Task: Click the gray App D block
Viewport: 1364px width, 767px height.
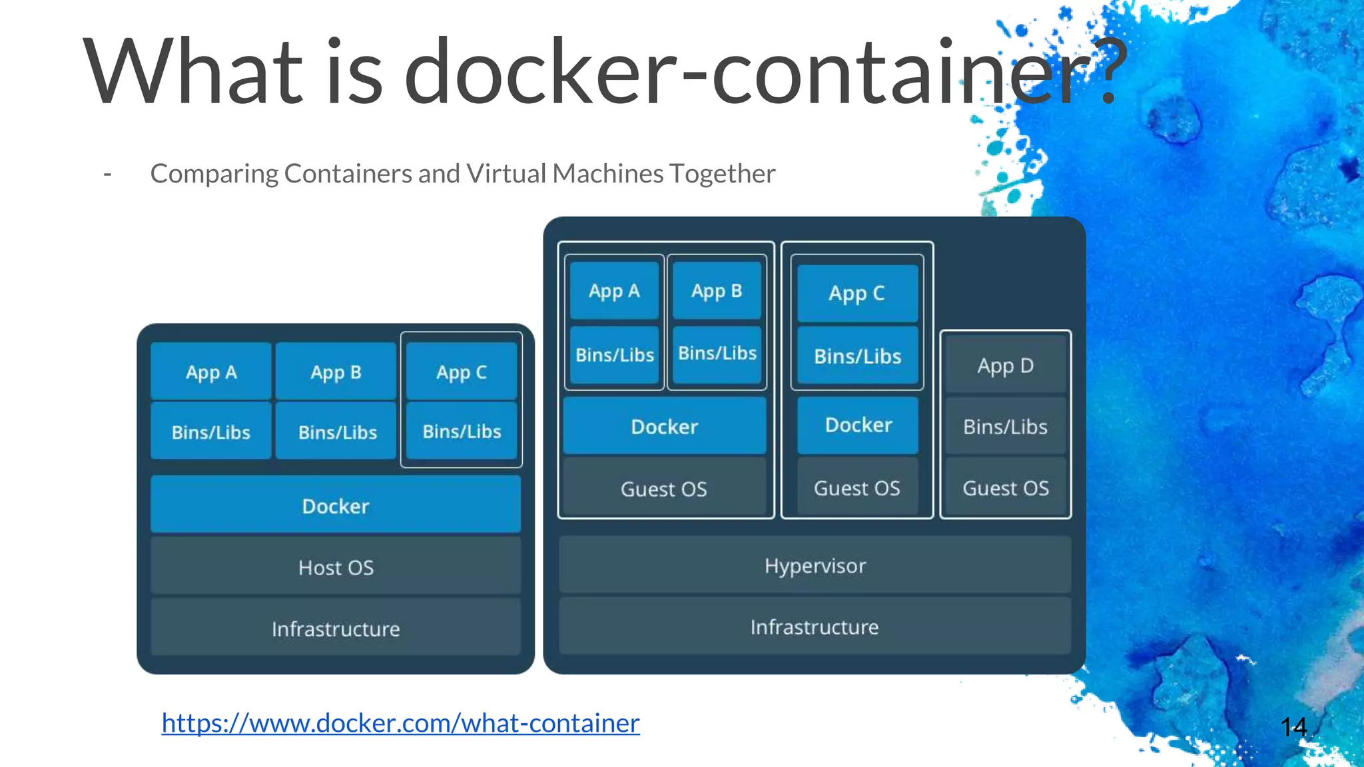Action: 1005,366
